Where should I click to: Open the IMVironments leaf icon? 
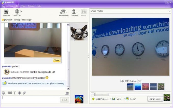click(63, 11)
